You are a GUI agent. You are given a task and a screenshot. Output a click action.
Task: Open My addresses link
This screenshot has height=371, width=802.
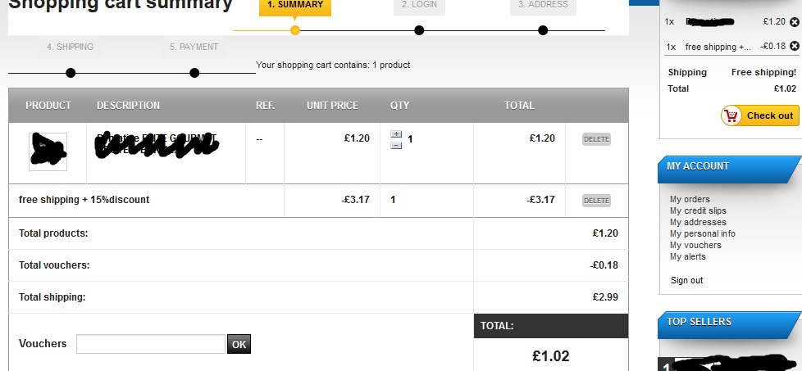tap(698, 222)
